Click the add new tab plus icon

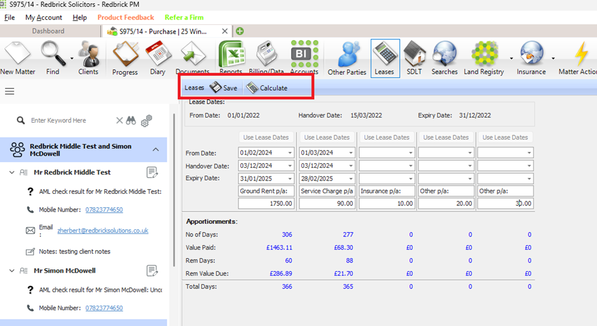point(240,31)
